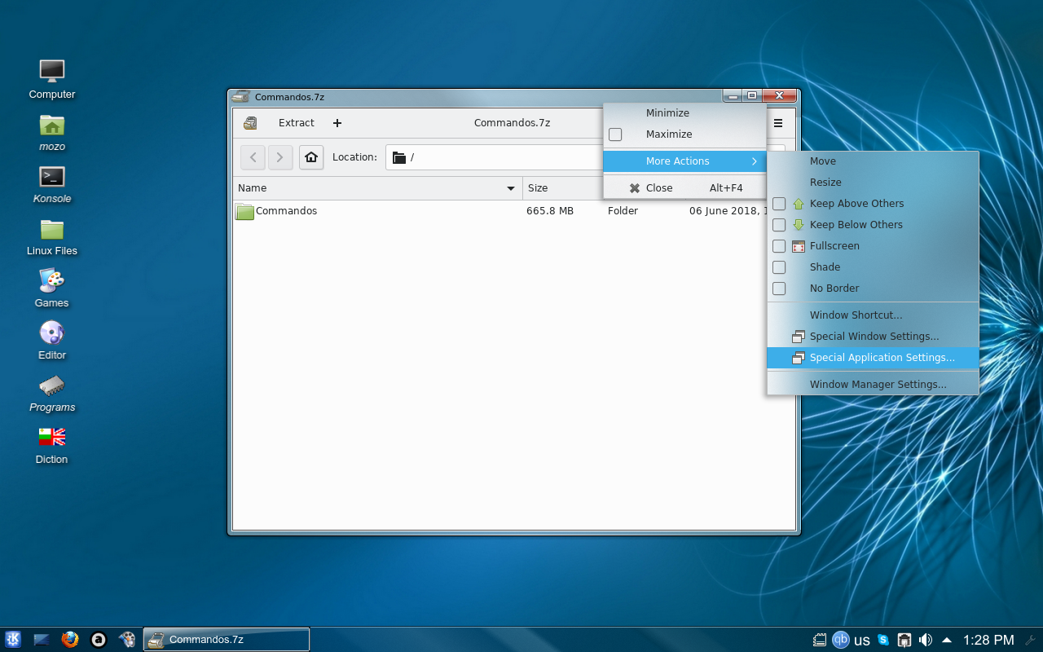Select Minimize in the window menu
Viewport: 1043px width, 652px height.
coord(684,113)
